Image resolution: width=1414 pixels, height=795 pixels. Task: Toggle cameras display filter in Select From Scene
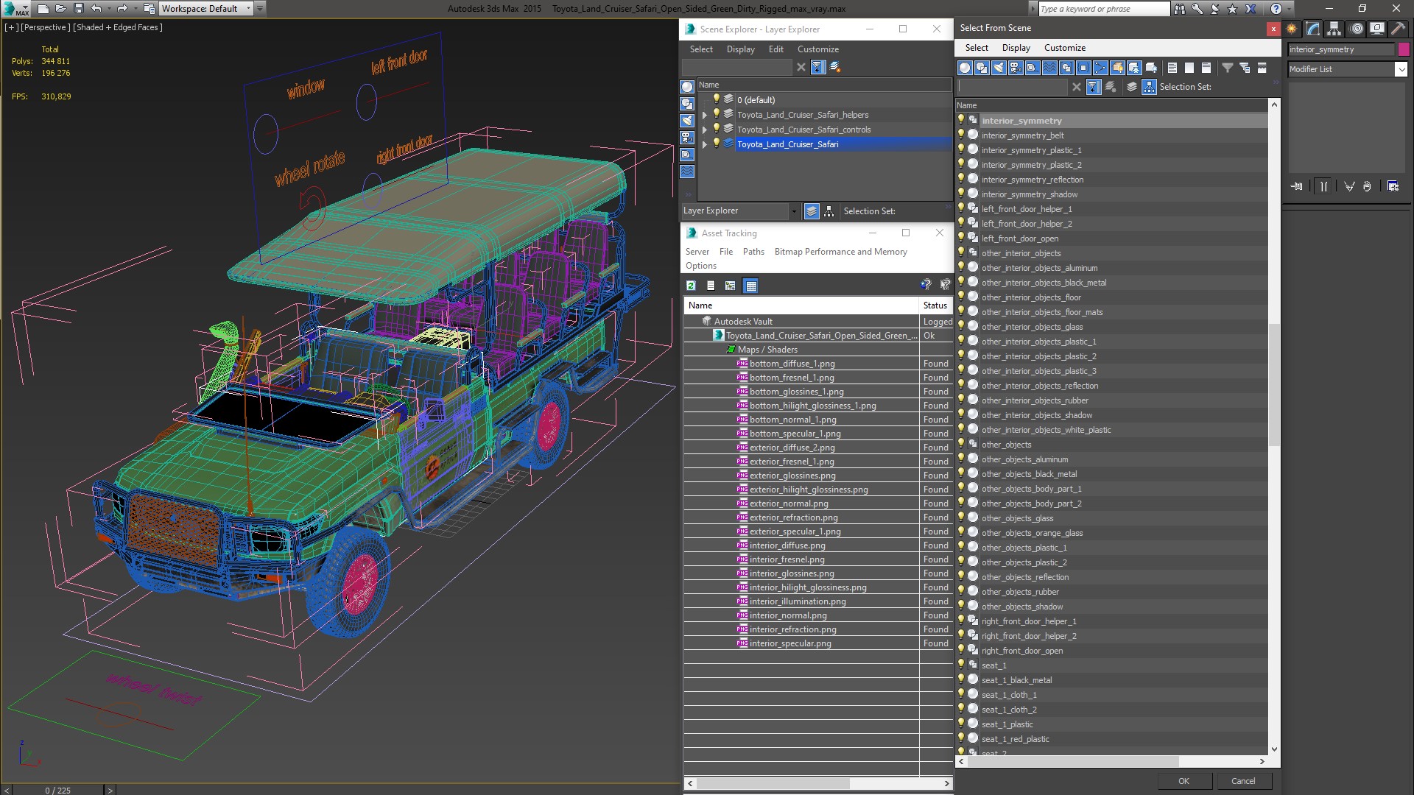pos(1016,68)
